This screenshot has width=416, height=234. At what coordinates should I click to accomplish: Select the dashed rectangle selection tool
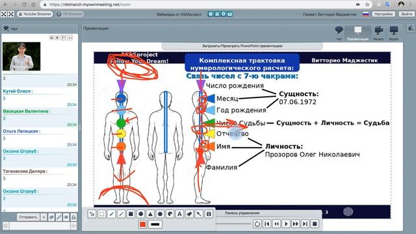click(101, 214)
